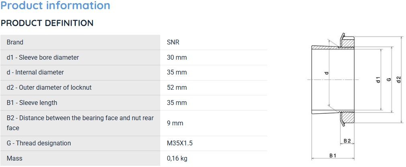Click the Product information heading
The image size is (406, 167).
click(x=55, y=5)
